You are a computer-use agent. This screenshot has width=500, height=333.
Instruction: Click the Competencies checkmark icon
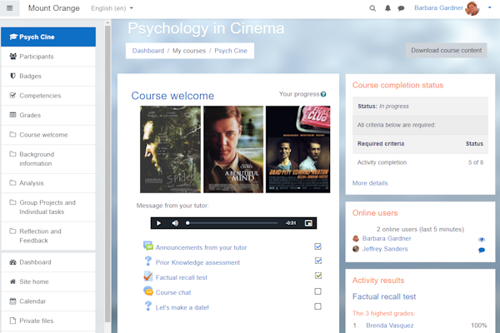(x=12, y=95)
